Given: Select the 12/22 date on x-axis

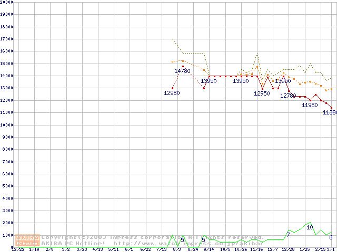Looking at the screenshot, I should (x=17, y=249).
